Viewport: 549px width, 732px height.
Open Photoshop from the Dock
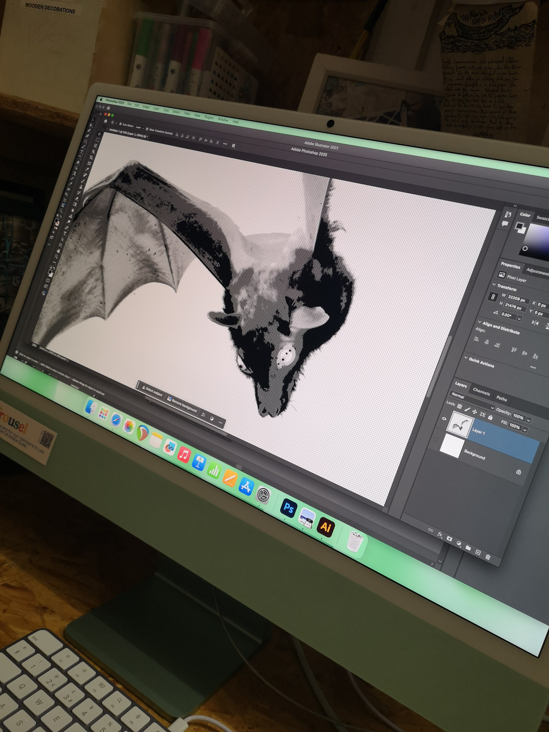pyautogui.click(x=288, y=509)
